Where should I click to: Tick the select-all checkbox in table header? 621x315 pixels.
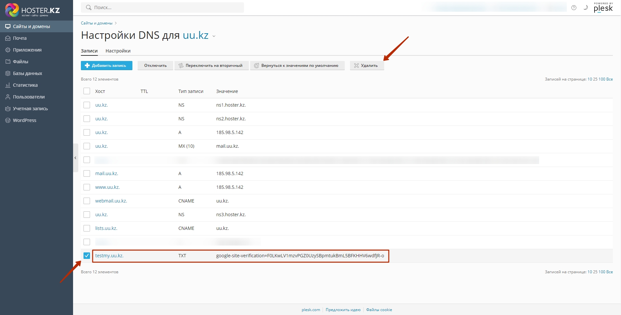tap(87, 91)
